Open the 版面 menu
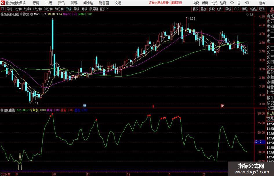The width and height of the screenshot is (274, 176). [x=205, y=3]
